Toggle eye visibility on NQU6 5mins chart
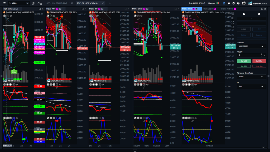The width and height of the screenshot is (270, 152). coord(141,16)
